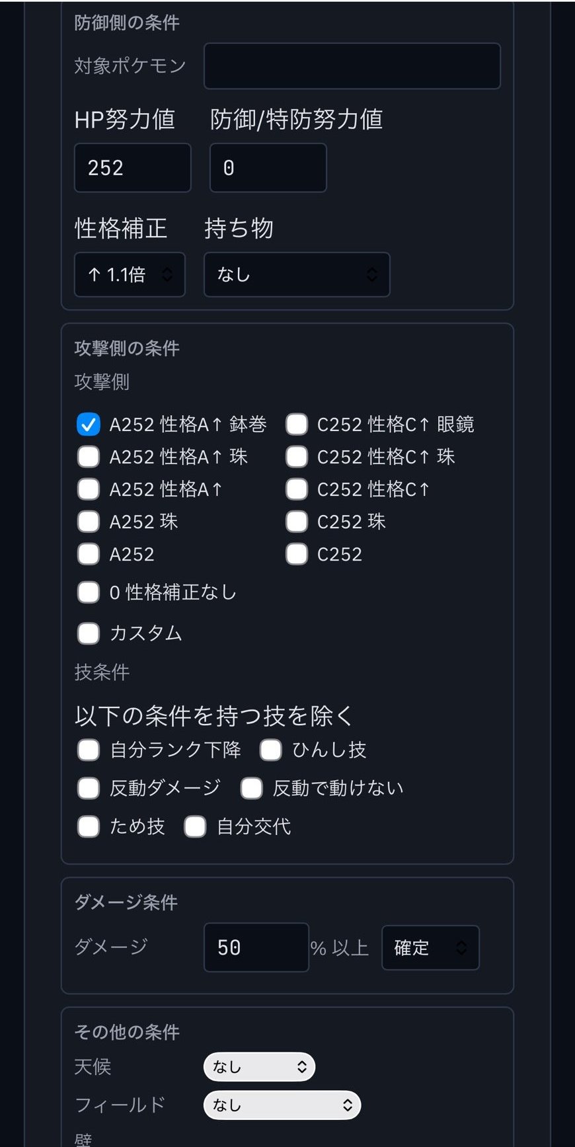Open the 確定 damage certainty dropdown
The height and width of the screenshot is (1147, 575).
pyautogui.click(x=430, y=947)
